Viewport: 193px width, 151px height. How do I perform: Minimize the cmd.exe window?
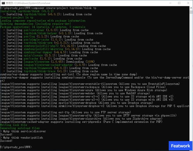click(170, 3)
